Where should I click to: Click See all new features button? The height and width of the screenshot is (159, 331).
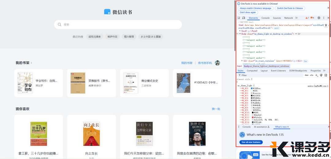click(251, 142)
